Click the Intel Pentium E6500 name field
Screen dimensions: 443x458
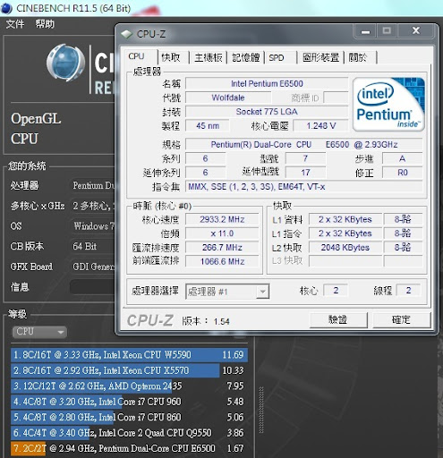point(267,83)
